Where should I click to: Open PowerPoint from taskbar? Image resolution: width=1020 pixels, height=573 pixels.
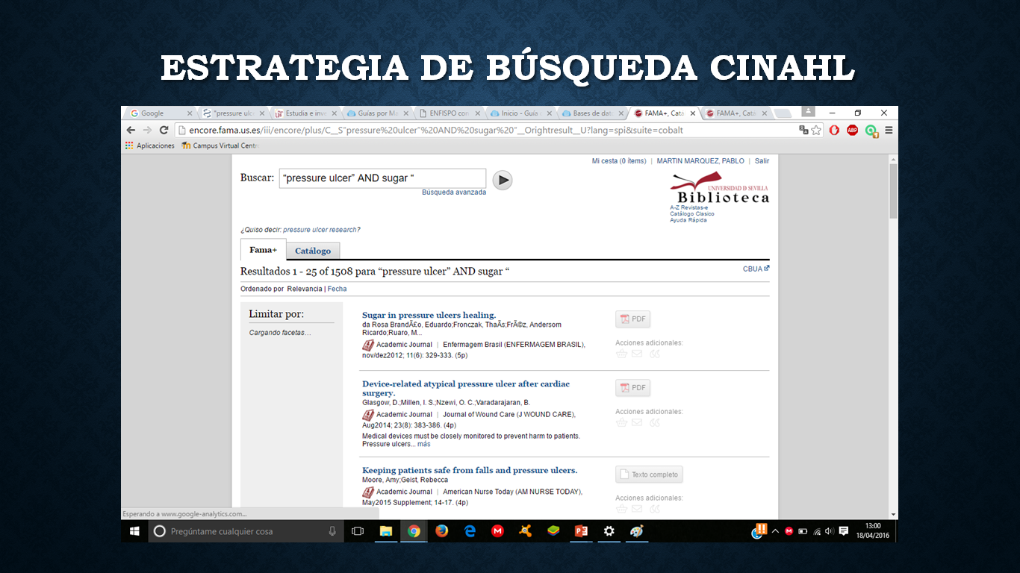pyautogui.click(x=581, y=531)
